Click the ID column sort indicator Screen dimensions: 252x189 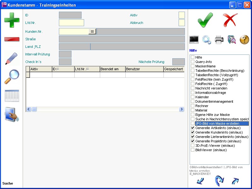(58, 69)
